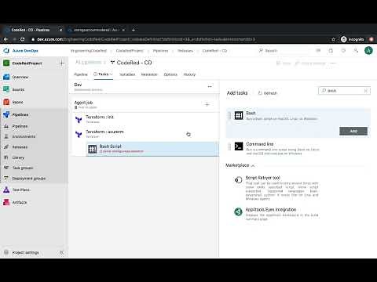Bookmark this page with the star
The width and height of the screenshot is (377, 282).
coord(333,39)
